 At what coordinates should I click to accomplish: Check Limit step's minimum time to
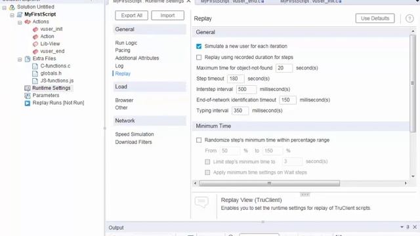pos(207,162)
